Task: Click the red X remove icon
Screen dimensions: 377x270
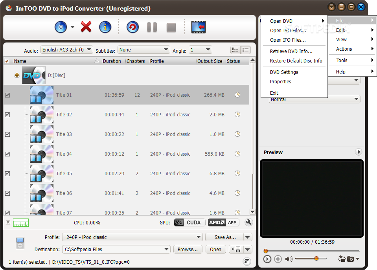Action: 86,27
